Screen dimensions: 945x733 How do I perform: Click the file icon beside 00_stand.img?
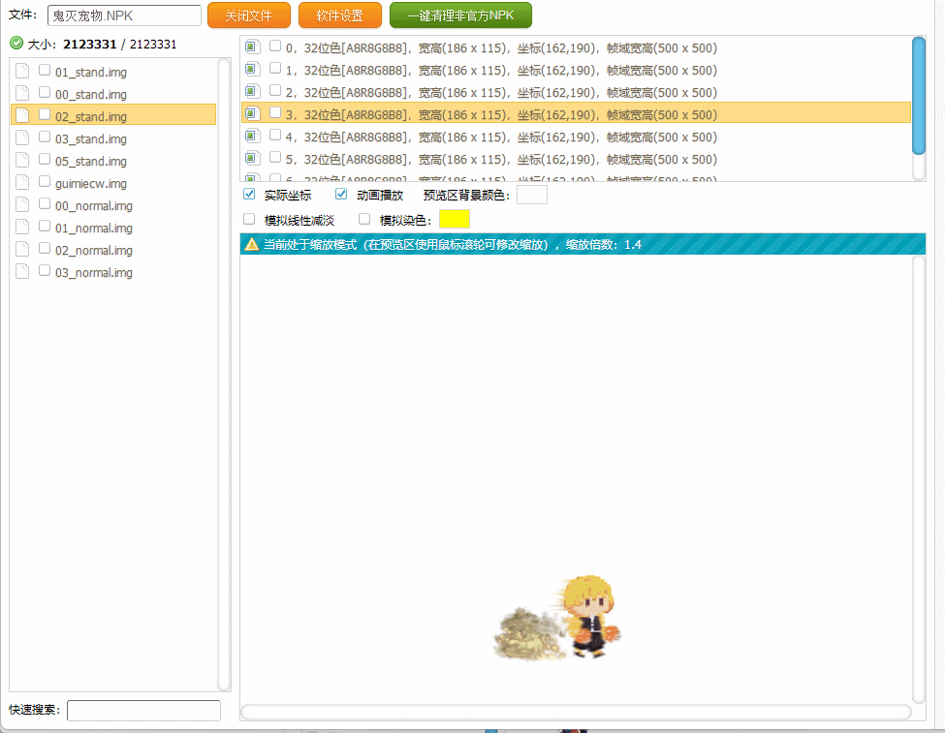click(x=22, y=93)
